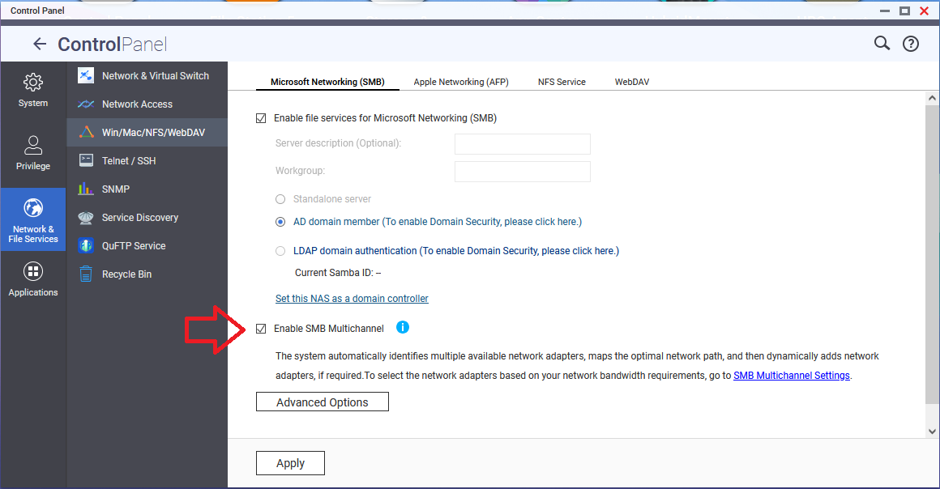Uncheck Enable file services for Microsoft Networking
The width and height of the screenshot is (940, 489).
pyautogui.click(x=261, y=118)
